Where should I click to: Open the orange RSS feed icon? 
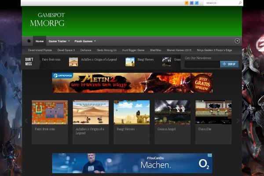pyautogui.click(x=187, y=3)
